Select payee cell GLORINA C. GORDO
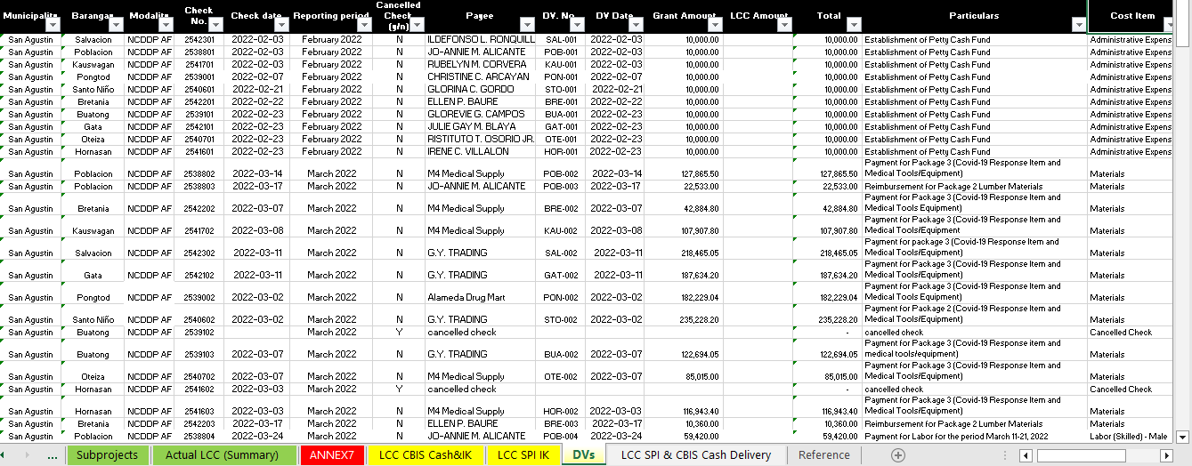The image size is (1192, 466). (481, 90)
